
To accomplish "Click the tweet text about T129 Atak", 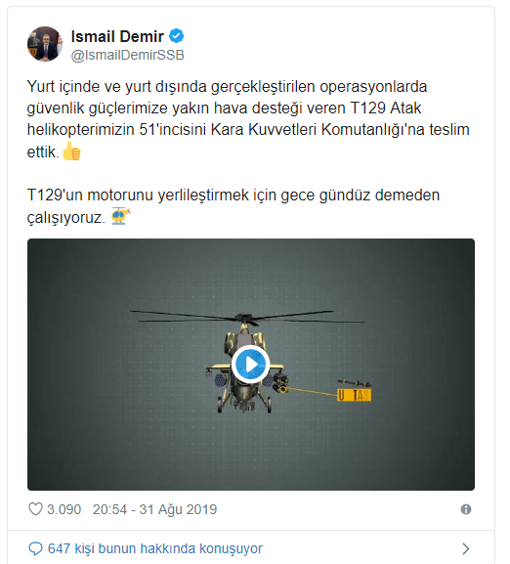I will tap(248, 119).
